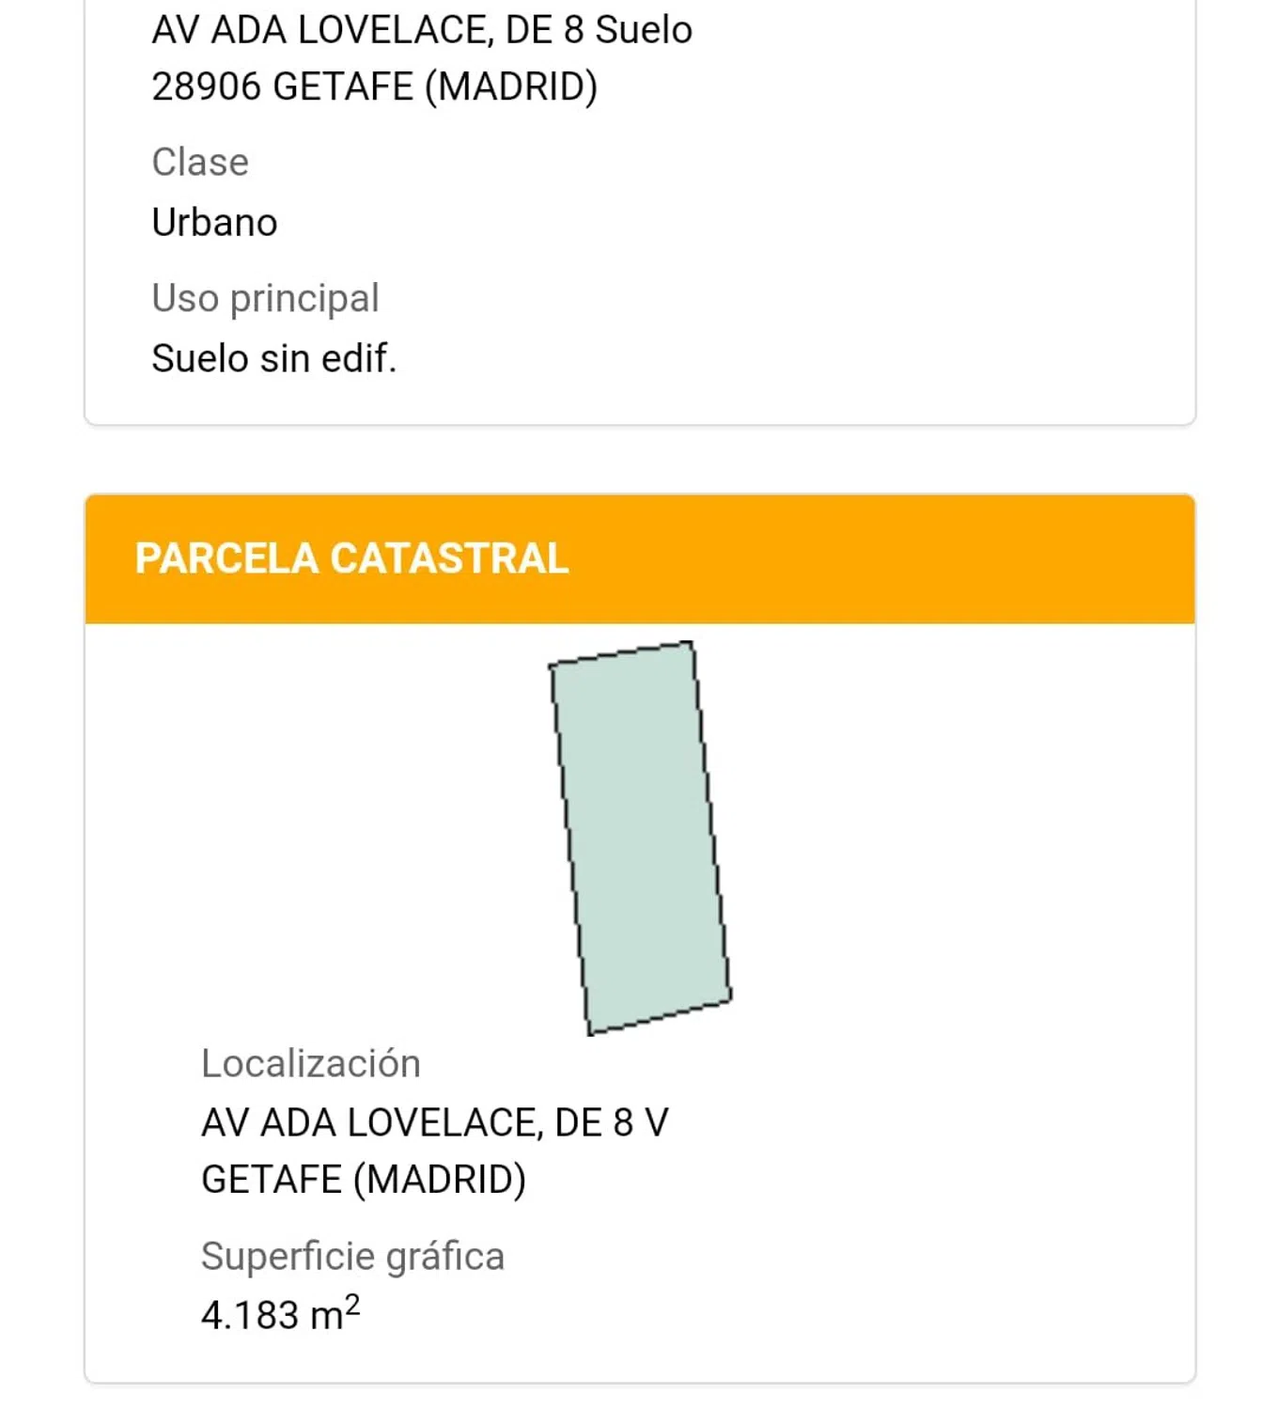Tap the word 'CATASTRAL' in the orange header

tap(449, 558)
